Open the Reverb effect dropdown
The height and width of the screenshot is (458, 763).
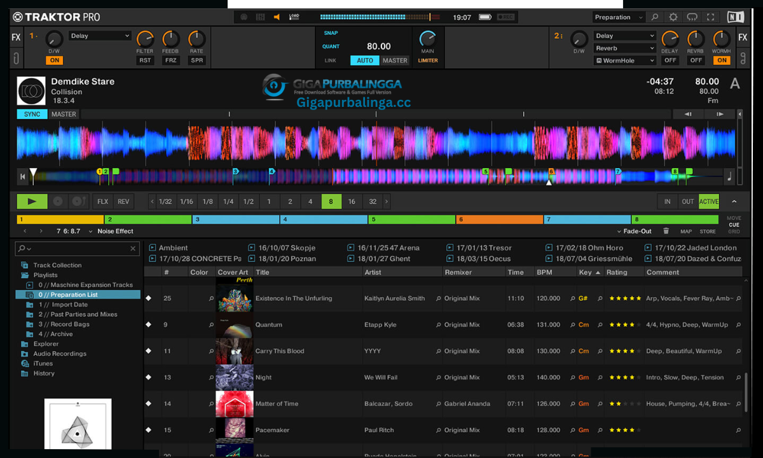[x=624, y=48]
